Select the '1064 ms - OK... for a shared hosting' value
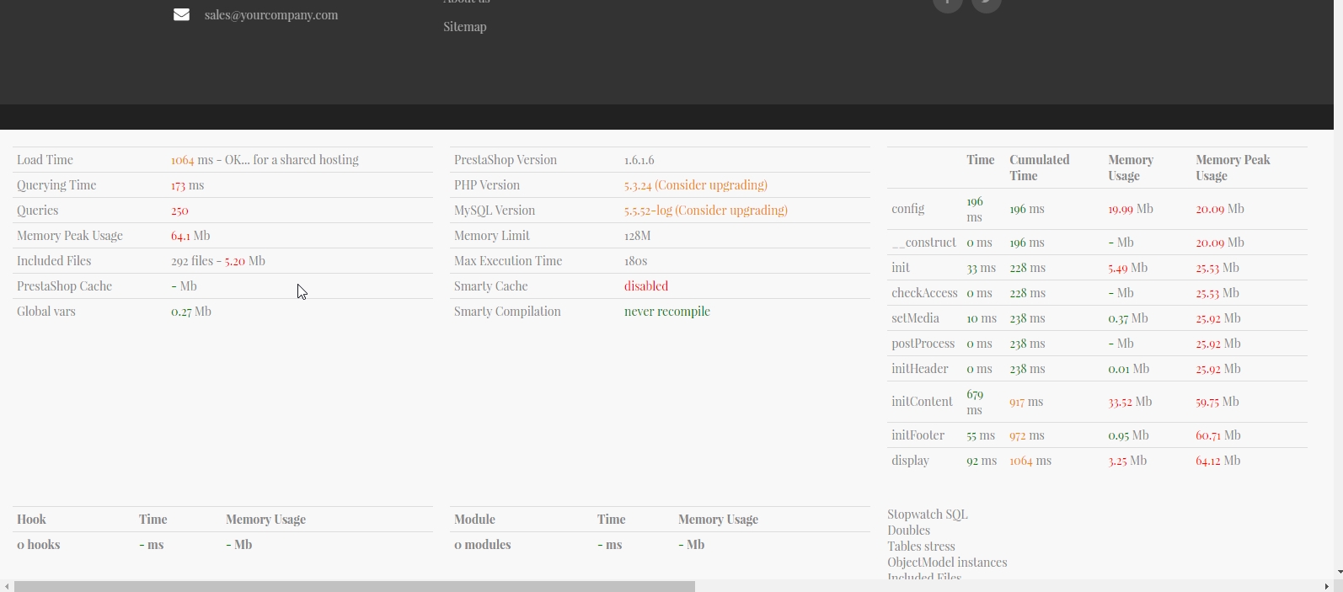Image resolution: width=1343 pixels, height=592 pixels. 265,160
